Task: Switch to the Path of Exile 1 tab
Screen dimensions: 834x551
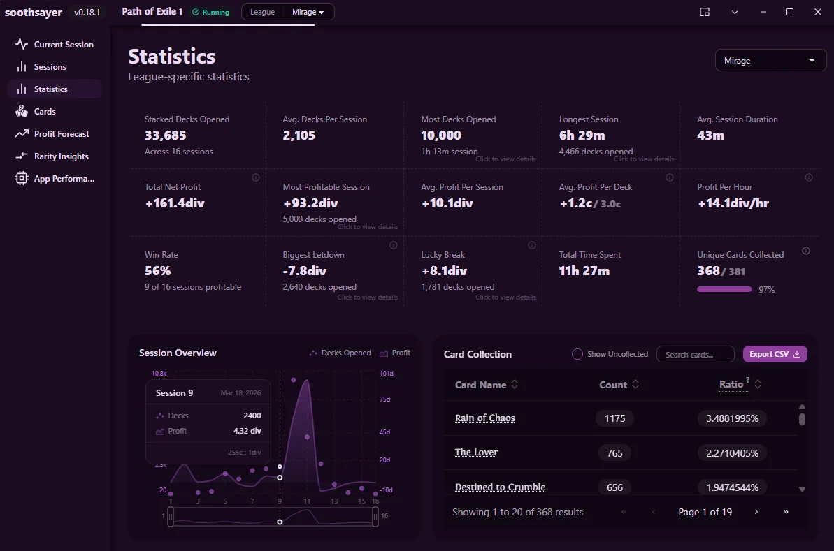Action: point(152,12)
